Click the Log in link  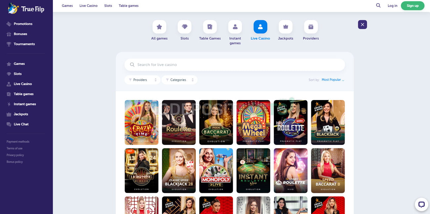click(x=393, y=6)
